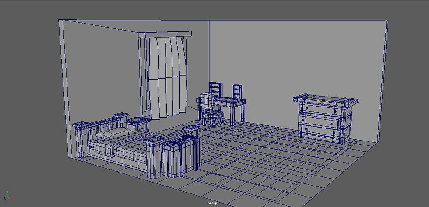The height and width of the screenshot is (207, 429).
Task: Select the chest at foot of bed
Action: pos(182,155)
